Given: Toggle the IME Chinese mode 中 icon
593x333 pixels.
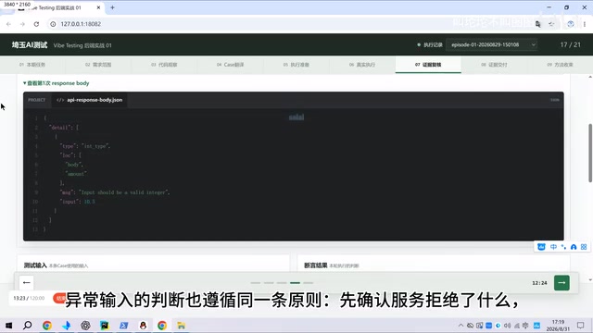Looking at the screenshot, I should click(553, 247).
